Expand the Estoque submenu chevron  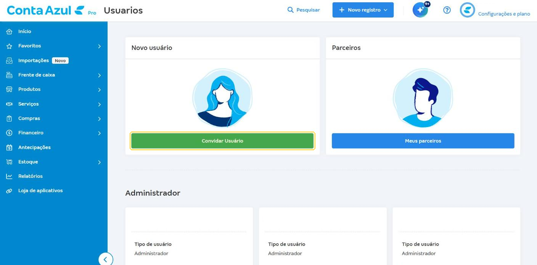click(x=99, y=162)
